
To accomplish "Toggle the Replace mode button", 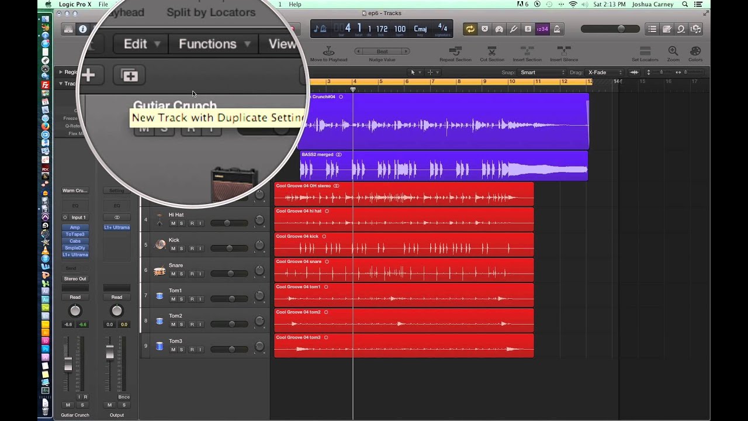I will tap(484, 29).
